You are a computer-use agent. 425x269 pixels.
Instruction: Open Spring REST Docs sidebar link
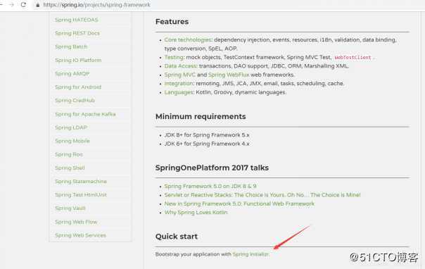point(77,33)
